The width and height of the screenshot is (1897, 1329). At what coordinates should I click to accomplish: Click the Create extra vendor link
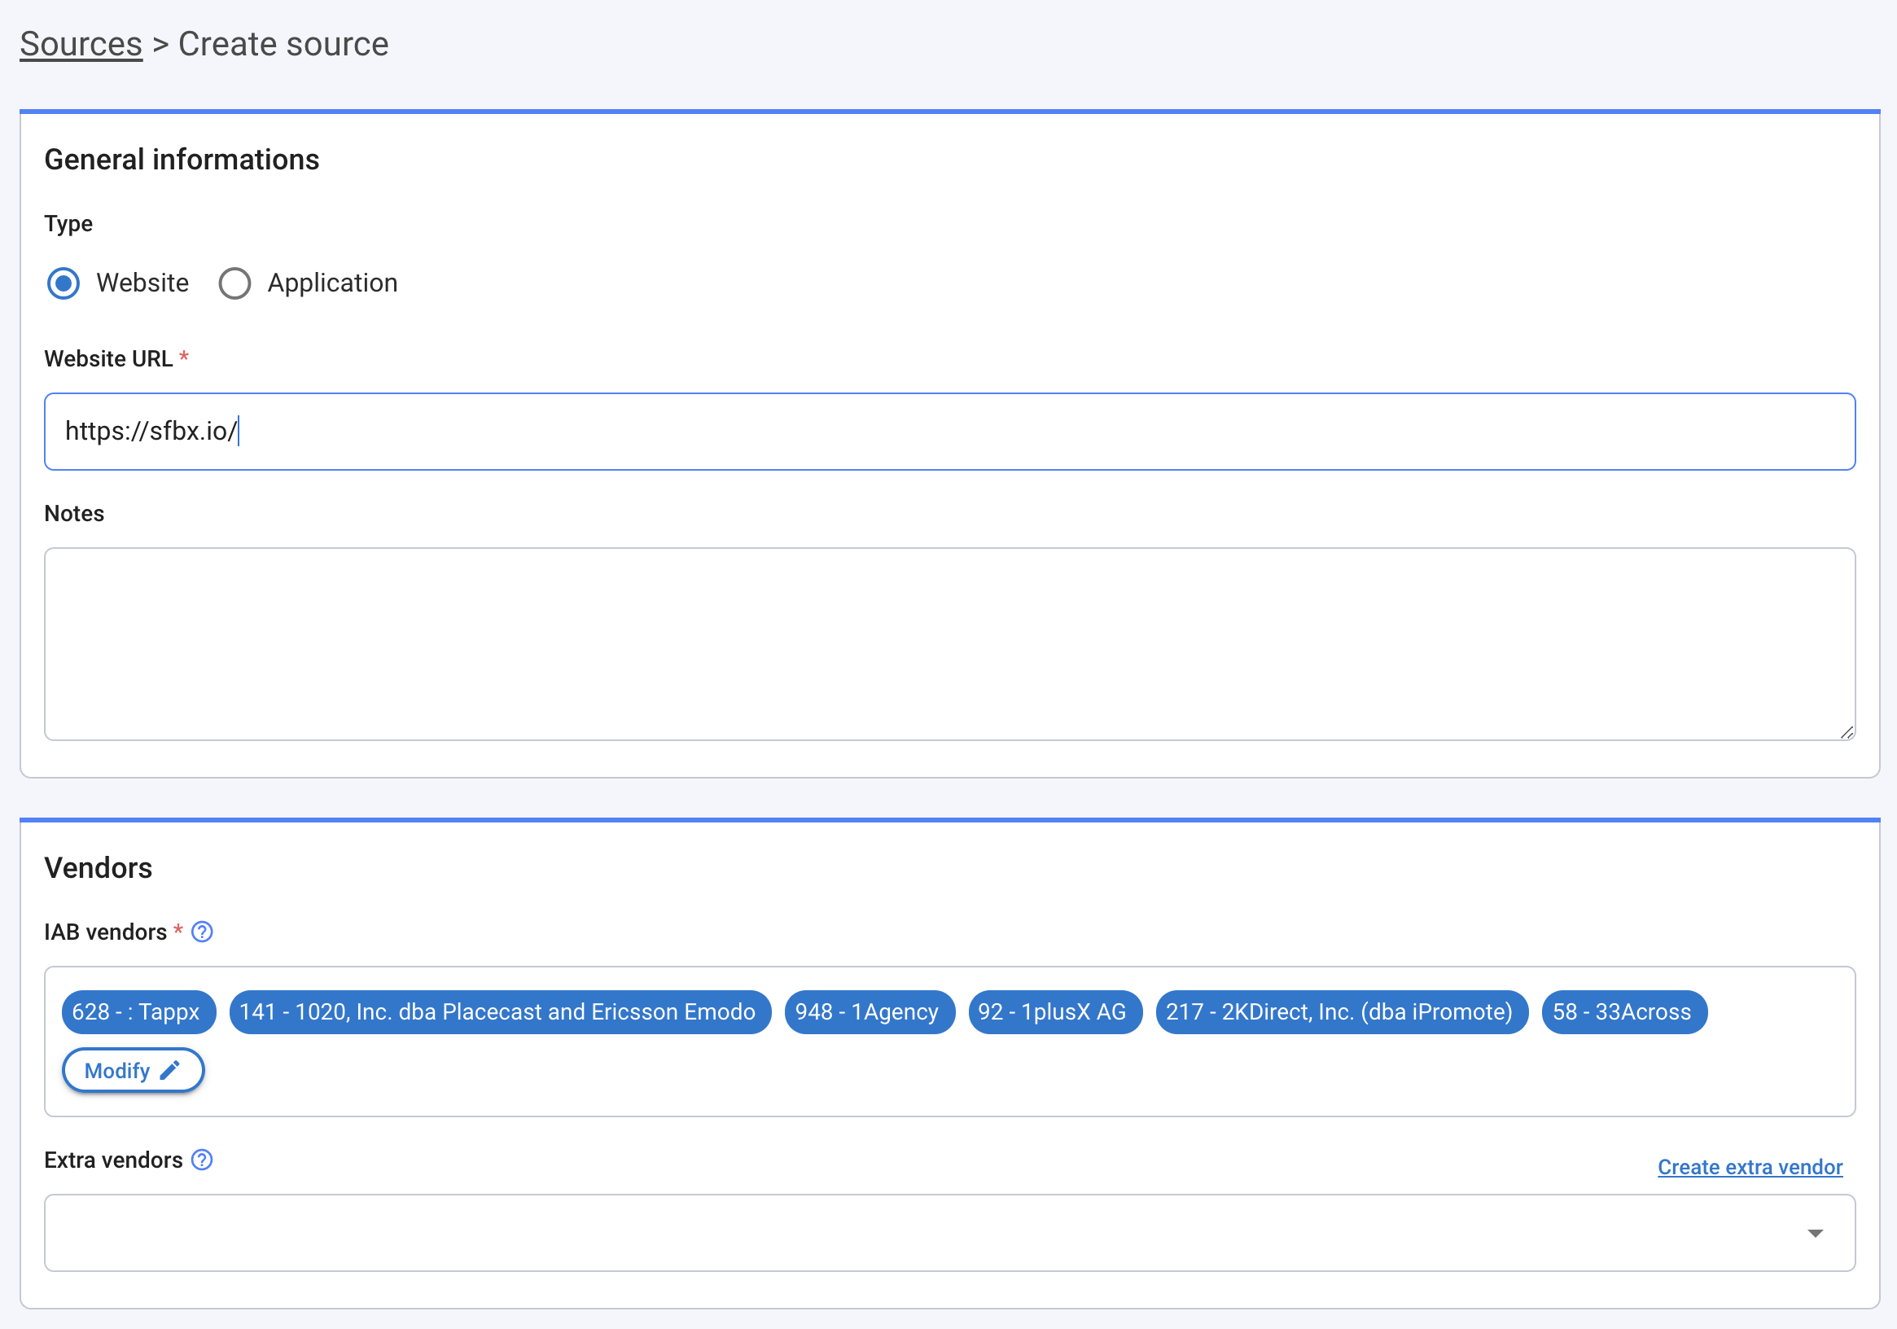(x=1749, y=1167)
